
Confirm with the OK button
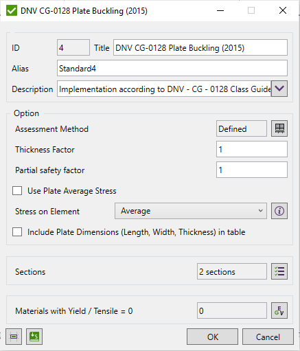pos(212,337)
